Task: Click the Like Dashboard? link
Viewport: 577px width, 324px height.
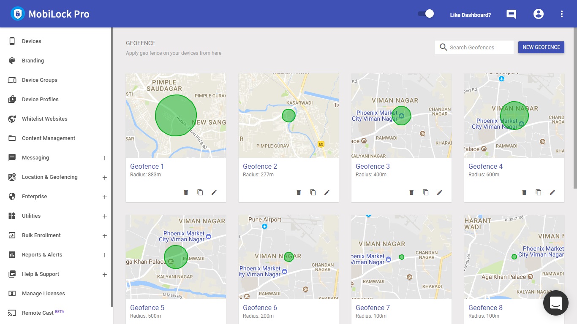Action: tap(471, 15)
